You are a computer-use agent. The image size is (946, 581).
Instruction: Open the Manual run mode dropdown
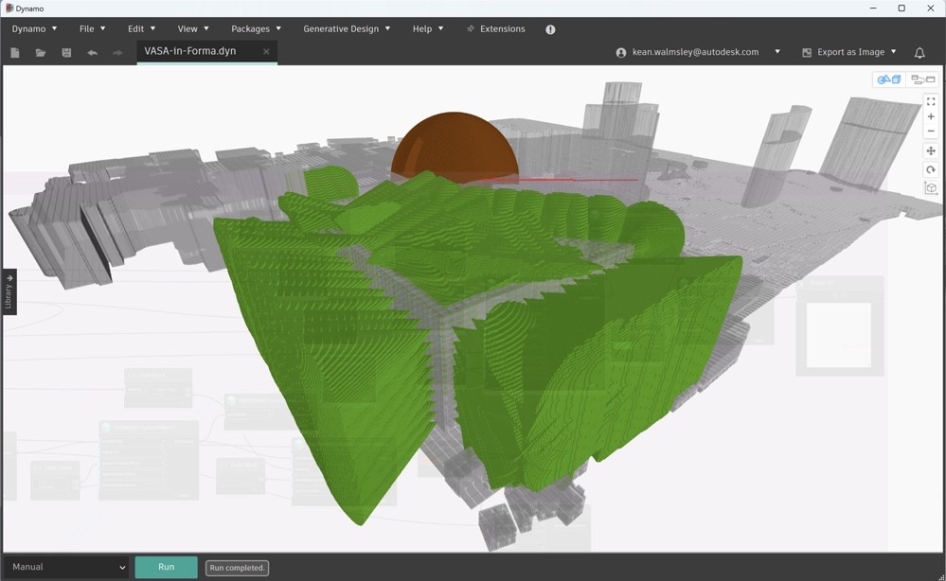(66, 567)
